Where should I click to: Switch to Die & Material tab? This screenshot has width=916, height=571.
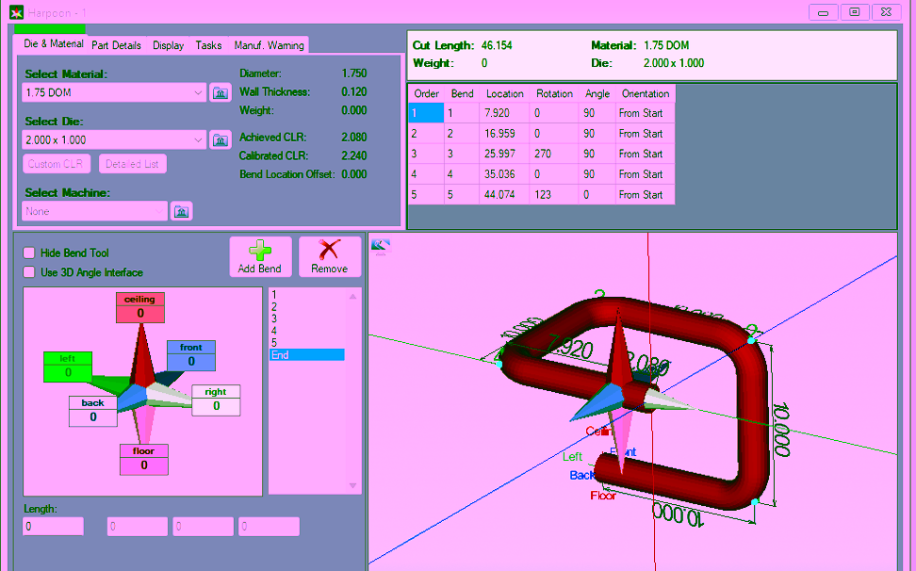[x=53, y=43]
